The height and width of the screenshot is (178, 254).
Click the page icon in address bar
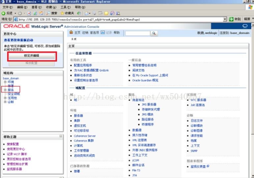tap(16, 19)
